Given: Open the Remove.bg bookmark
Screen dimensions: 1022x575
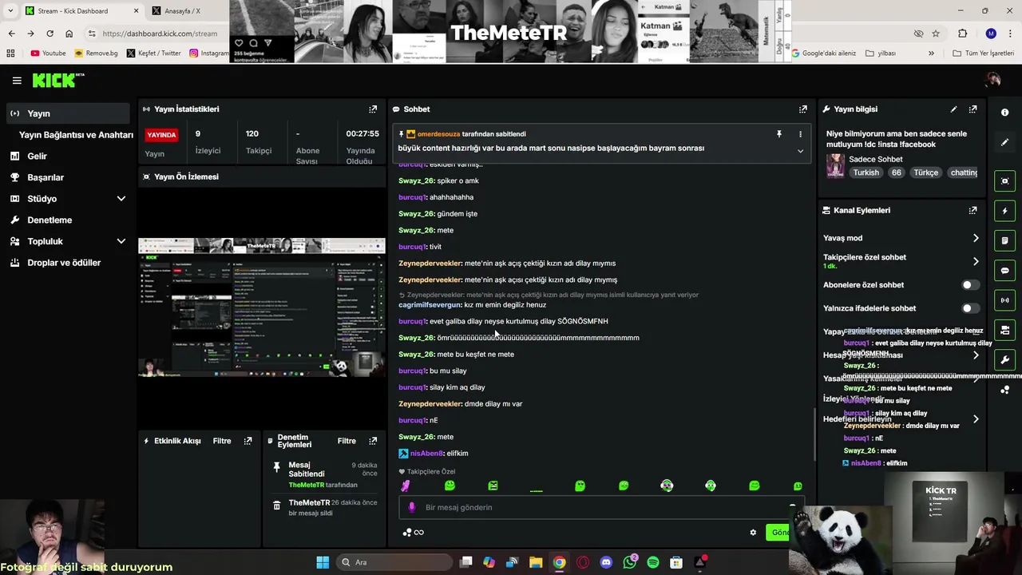Looking at the screenshot, I should point(96,54).
